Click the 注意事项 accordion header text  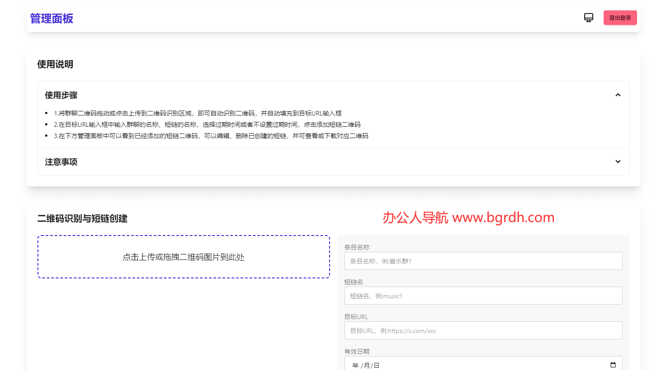[61, 162]
